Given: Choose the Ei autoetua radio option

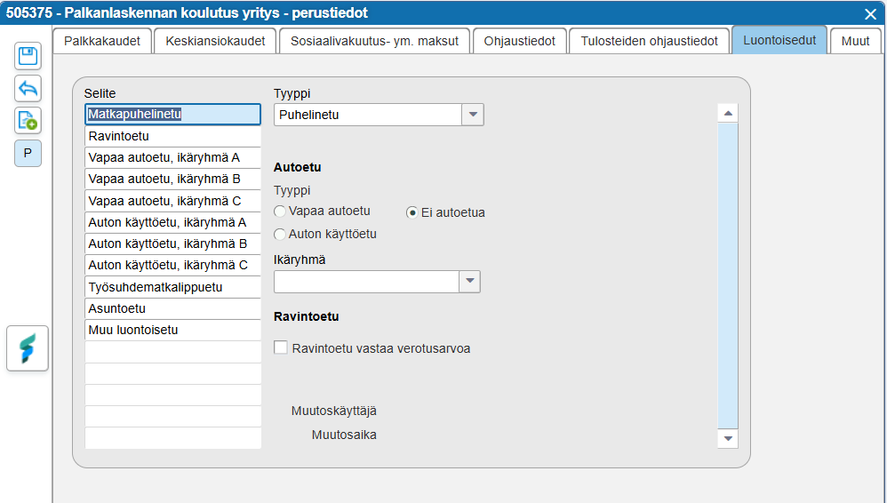Looking at the screenshot, I should tap(412, 212).
